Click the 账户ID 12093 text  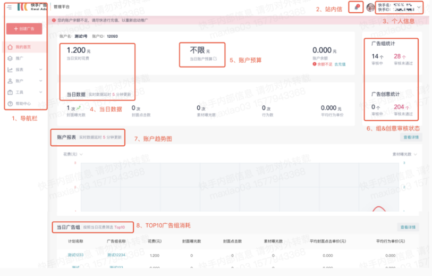tap(105, 36)
